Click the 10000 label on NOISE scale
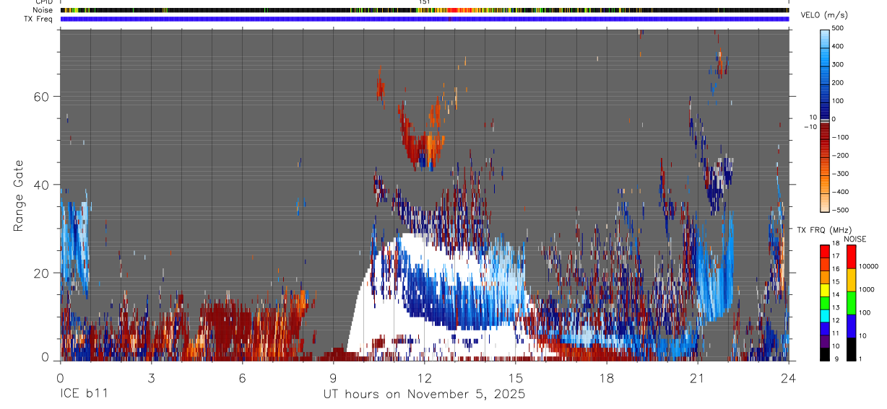Viewport: 887px width, 409px height. 868,266
